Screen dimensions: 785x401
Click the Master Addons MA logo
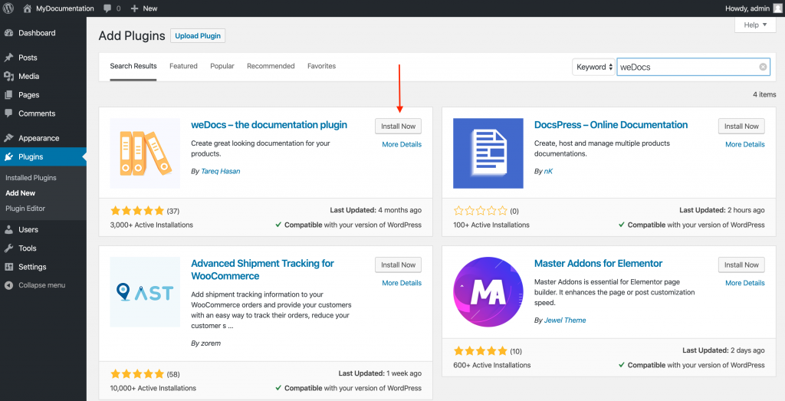[488, 292]
